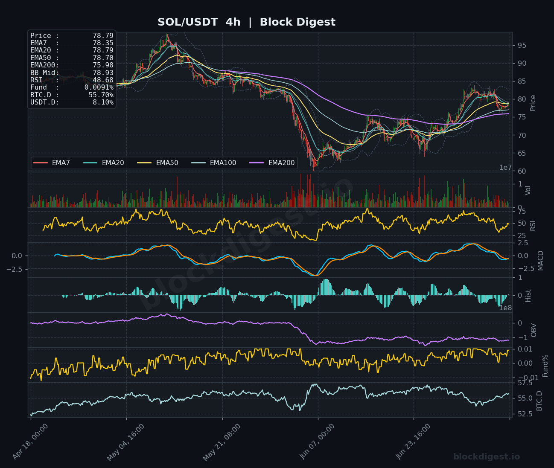Click the BB Mid 78.93 row
Screen dimensions: 554x468
(x=72, y=73)
